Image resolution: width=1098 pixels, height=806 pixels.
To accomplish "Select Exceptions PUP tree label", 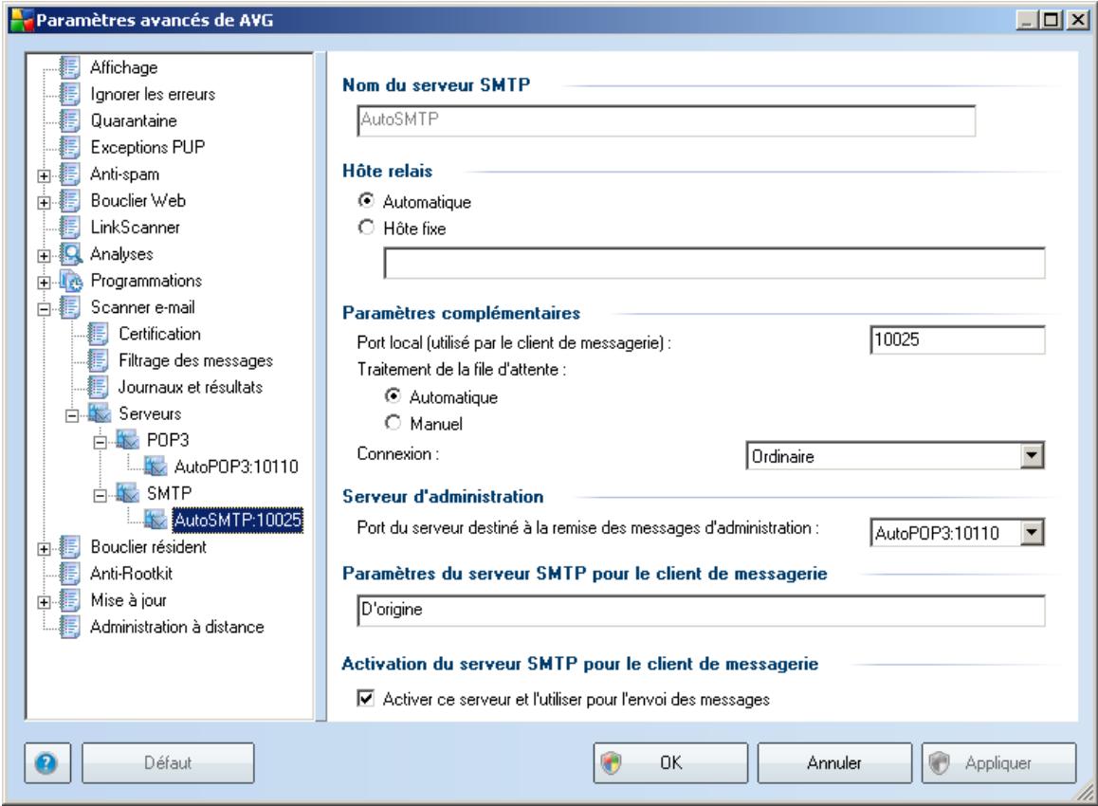I will pyautogui.click(x=148, y=147).
